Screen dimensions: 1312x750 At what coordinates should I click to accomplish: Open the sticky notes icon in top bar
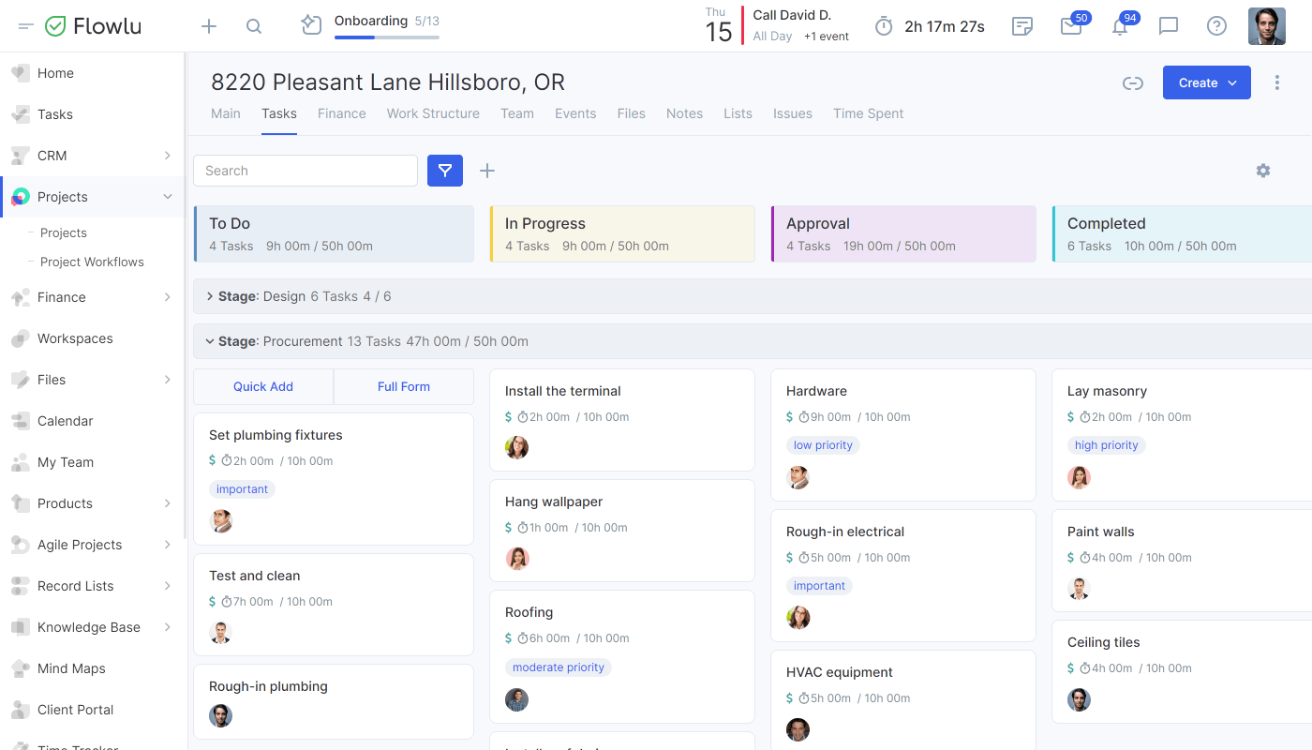coord(1021,26)
